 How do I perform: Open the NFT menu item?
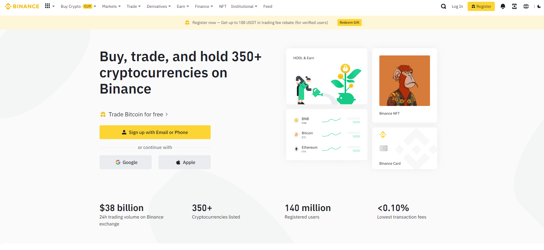(223, 6)
